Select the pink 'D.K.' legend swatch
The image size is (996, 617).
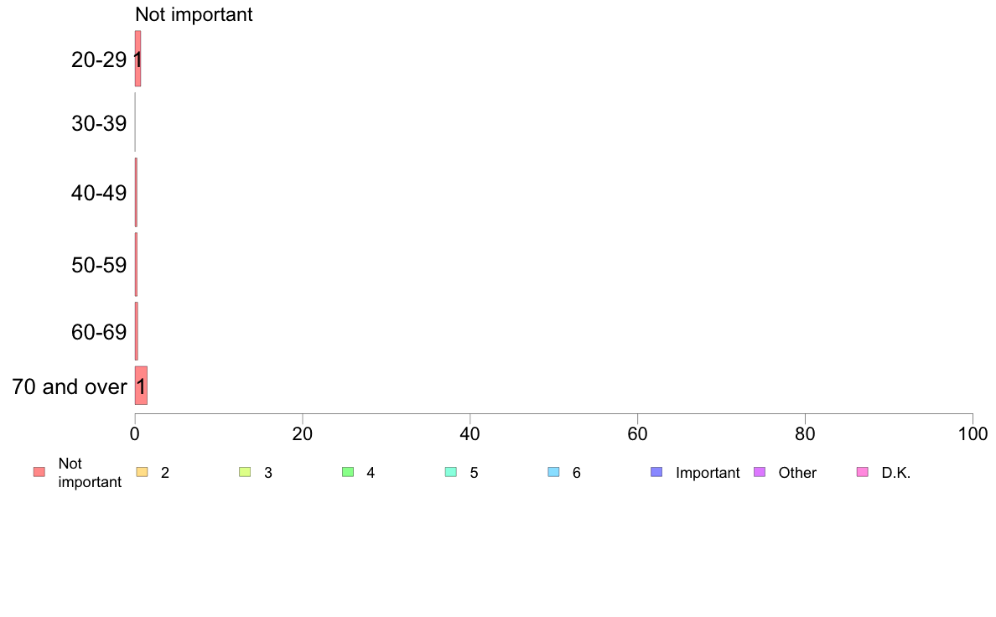click(862, 472)
